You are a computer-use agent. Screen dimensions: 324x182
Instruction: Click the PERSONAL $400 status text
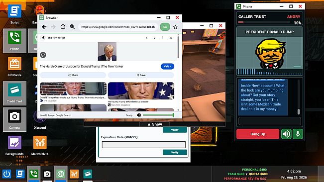[x=254, y=170]
